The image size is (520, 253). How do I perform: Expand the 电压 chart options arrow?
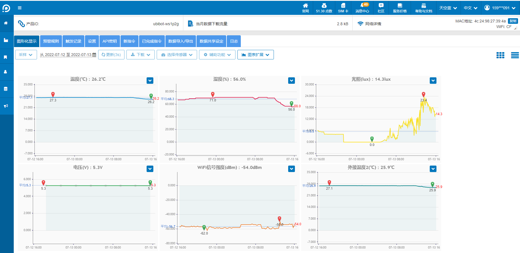coord(150,169)
